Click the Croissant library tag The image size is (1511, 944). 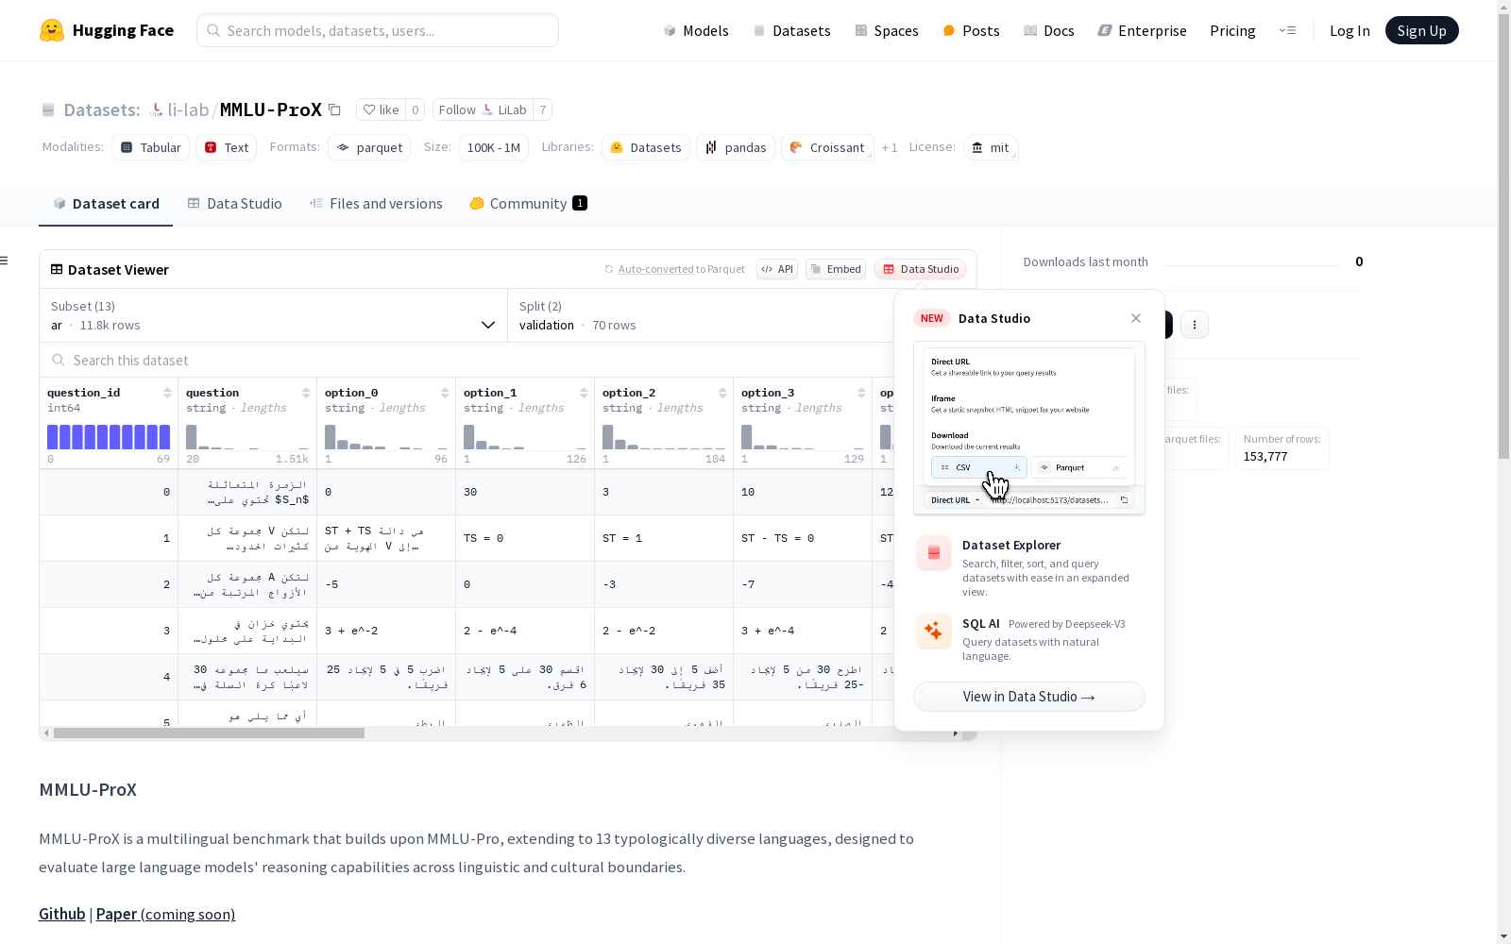point(827,147)
